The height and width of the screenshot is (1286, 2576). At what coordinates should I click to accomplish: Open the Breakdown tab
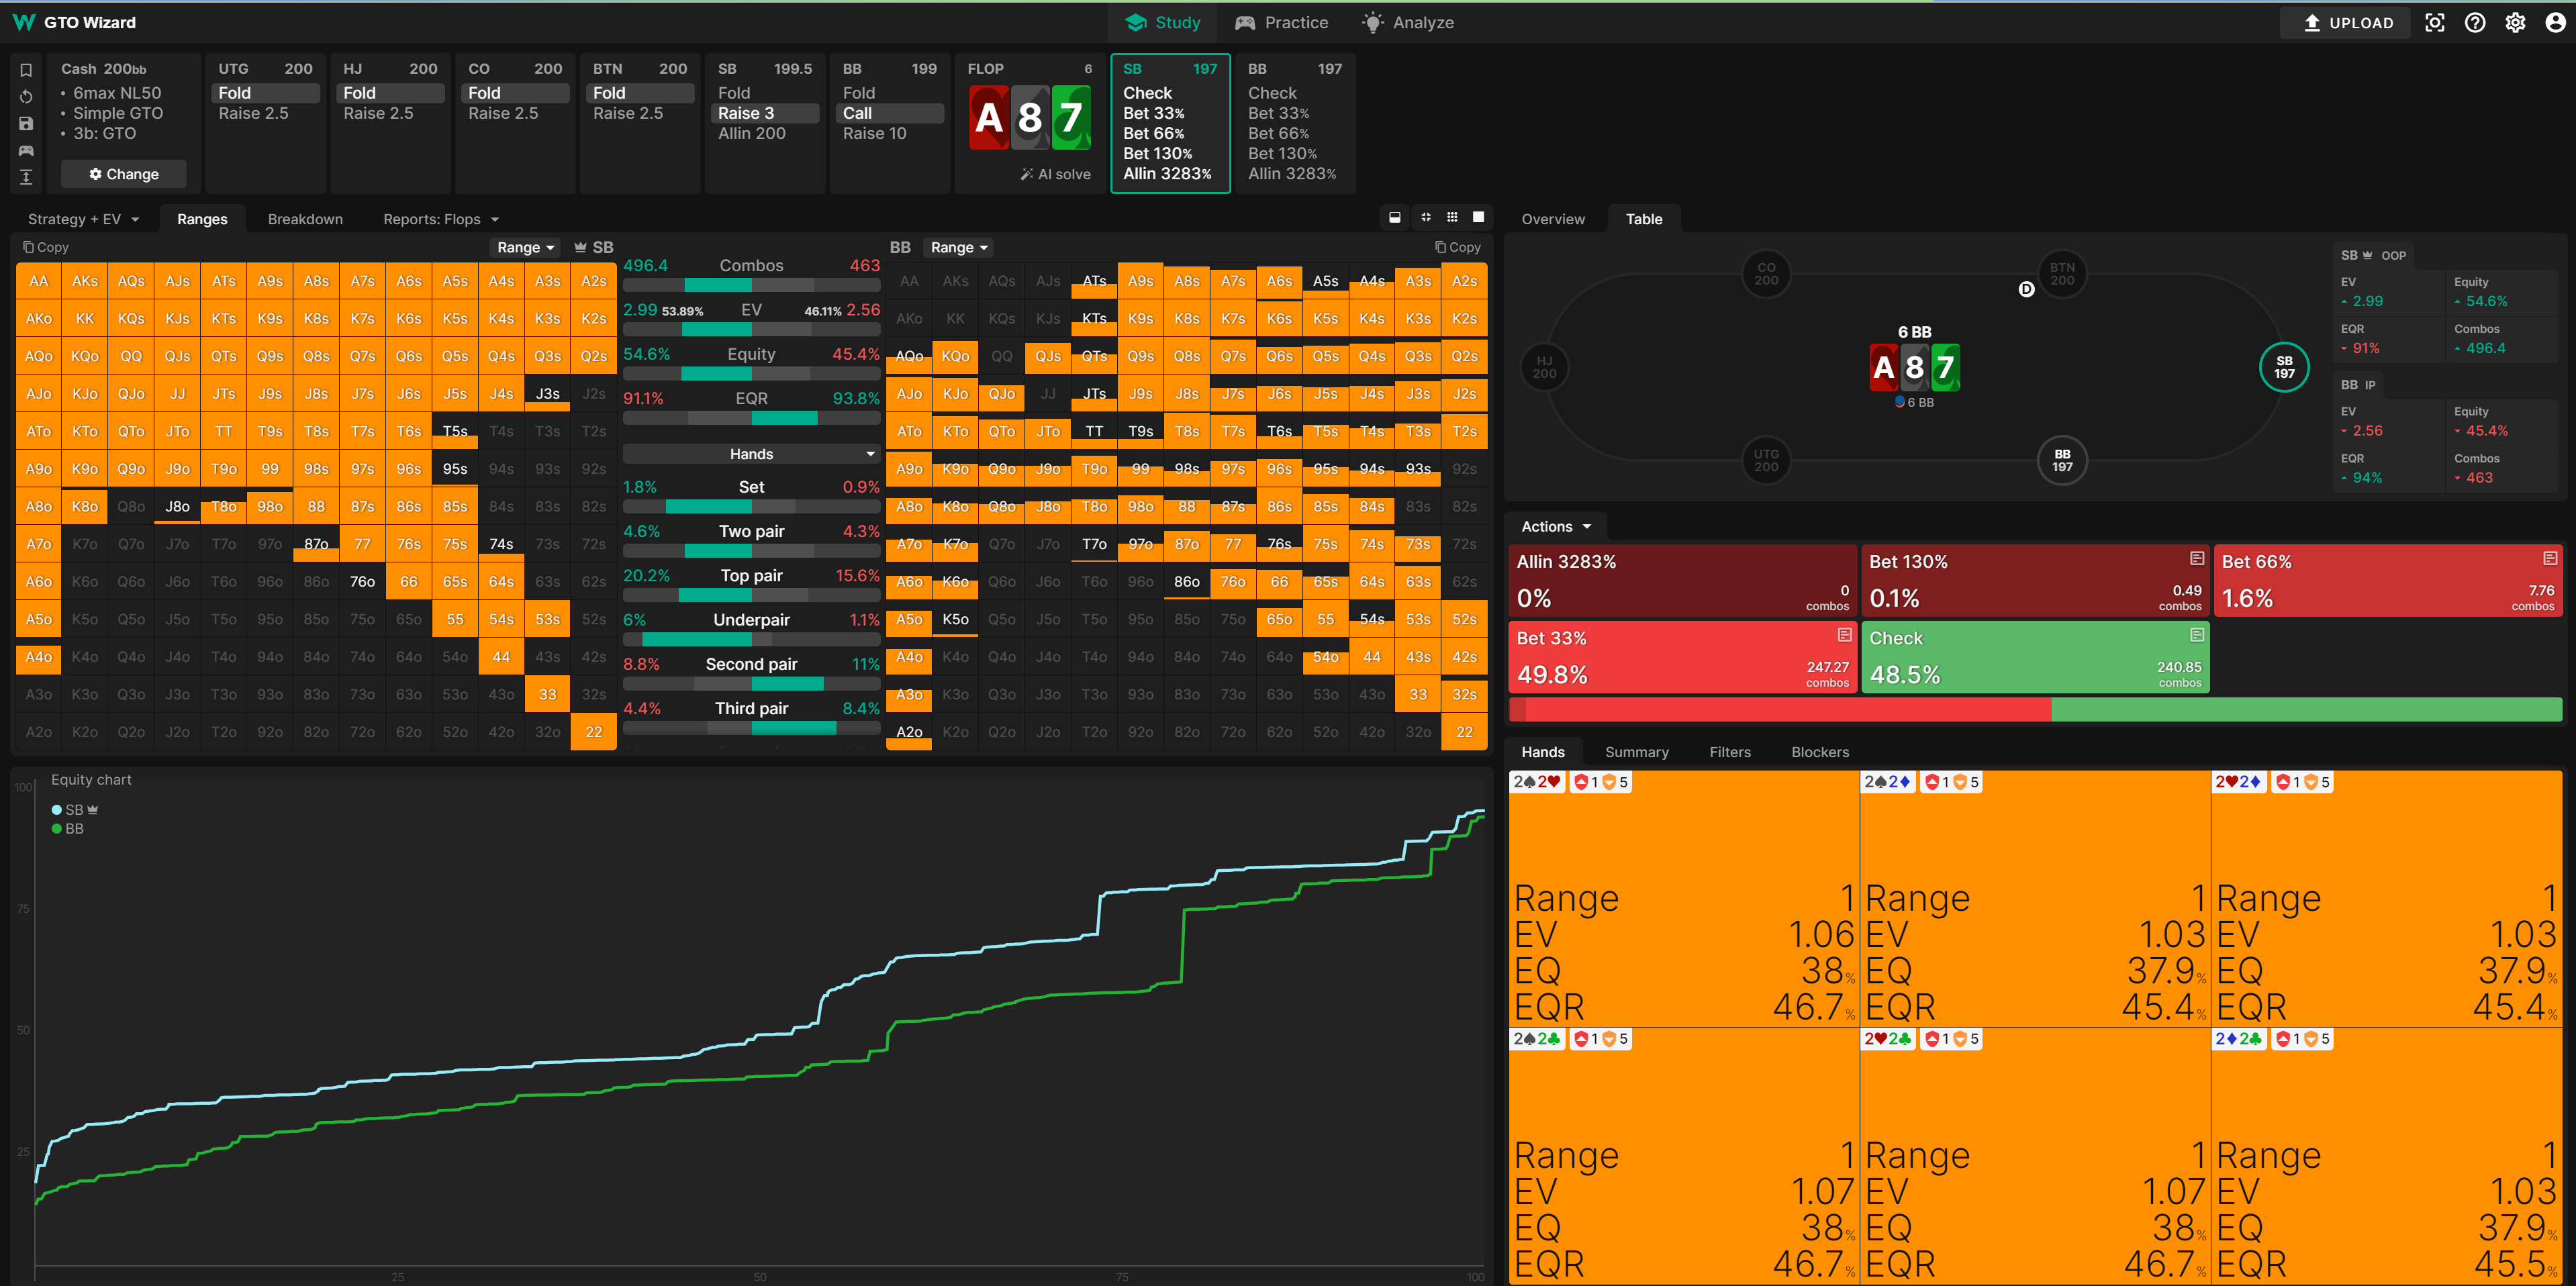click(x=305, y=219)
